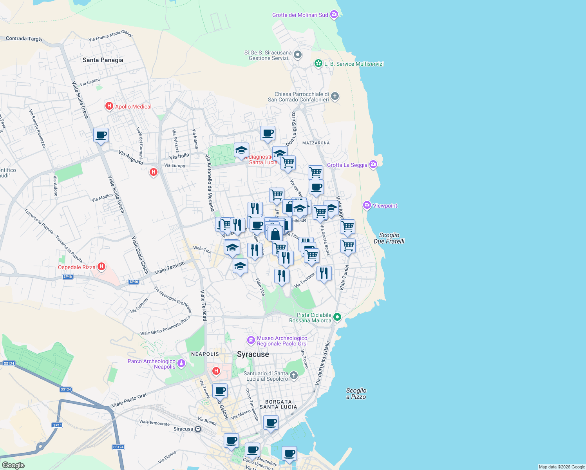The height and width of the screenshot is (470, 586).
Task: Select the coffee cup marker near Corso Gelone
Action: [220, 390]
